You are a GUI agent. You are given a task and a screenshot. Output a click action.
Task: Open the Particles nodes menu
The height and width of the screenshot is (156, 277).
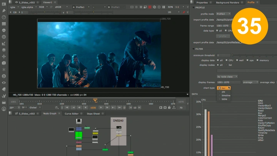(x=4, y=69)
